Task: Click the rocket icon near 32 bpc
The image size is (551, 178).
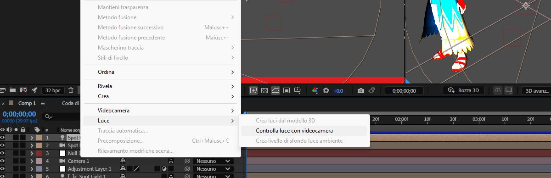Action: pos(34,90)
